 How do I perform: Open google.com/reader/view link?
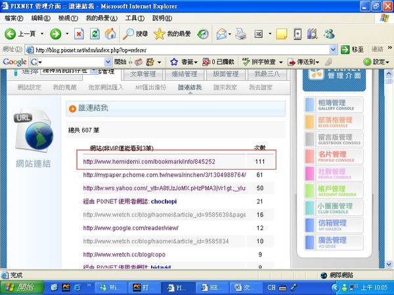[131, 228]
